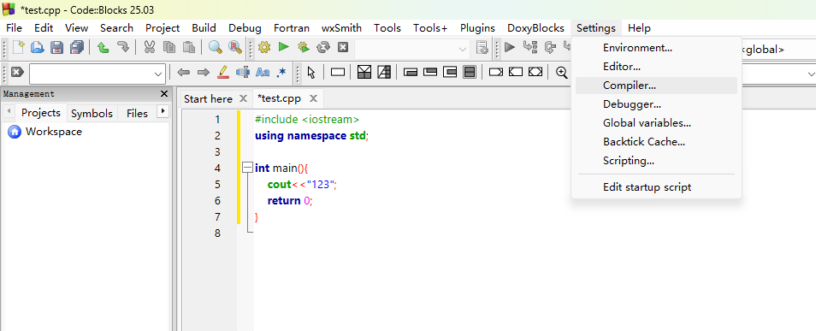The image size is (816, 331).
Task: Click the Undo arrow icon
Action: pos(103,47)
